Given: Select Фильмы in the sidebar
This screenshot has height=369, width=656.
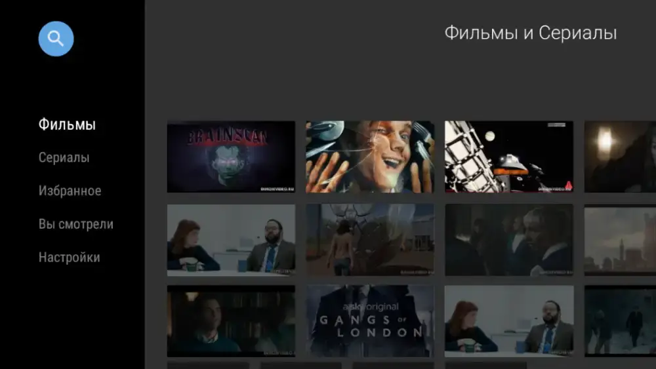Looking at the screenshot, I should click(x=67, y=125).
